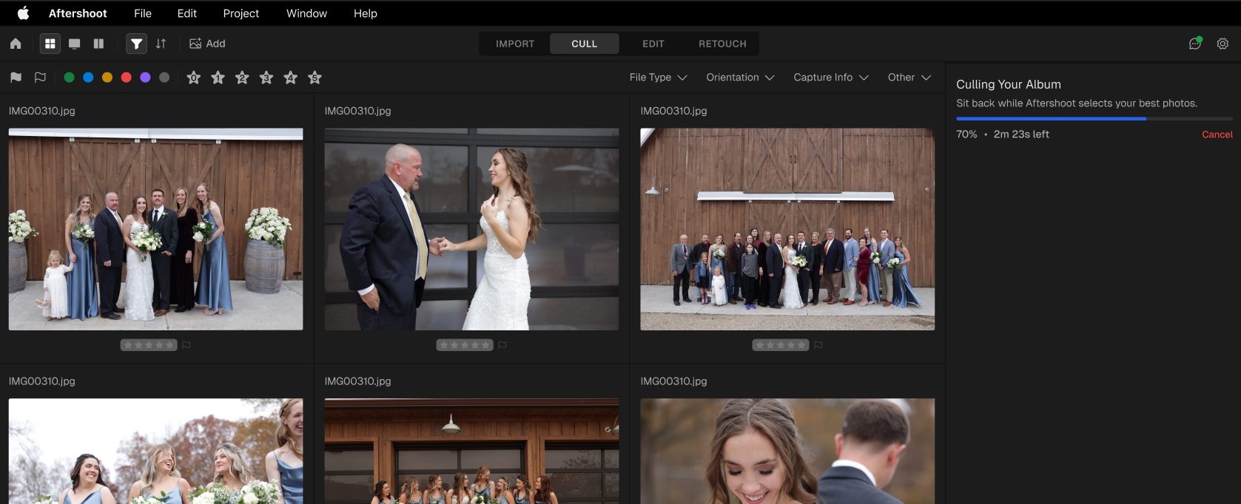Filter by three-star rating
The width and height of the screenshot is (1241, 504).
click(266, 78)
